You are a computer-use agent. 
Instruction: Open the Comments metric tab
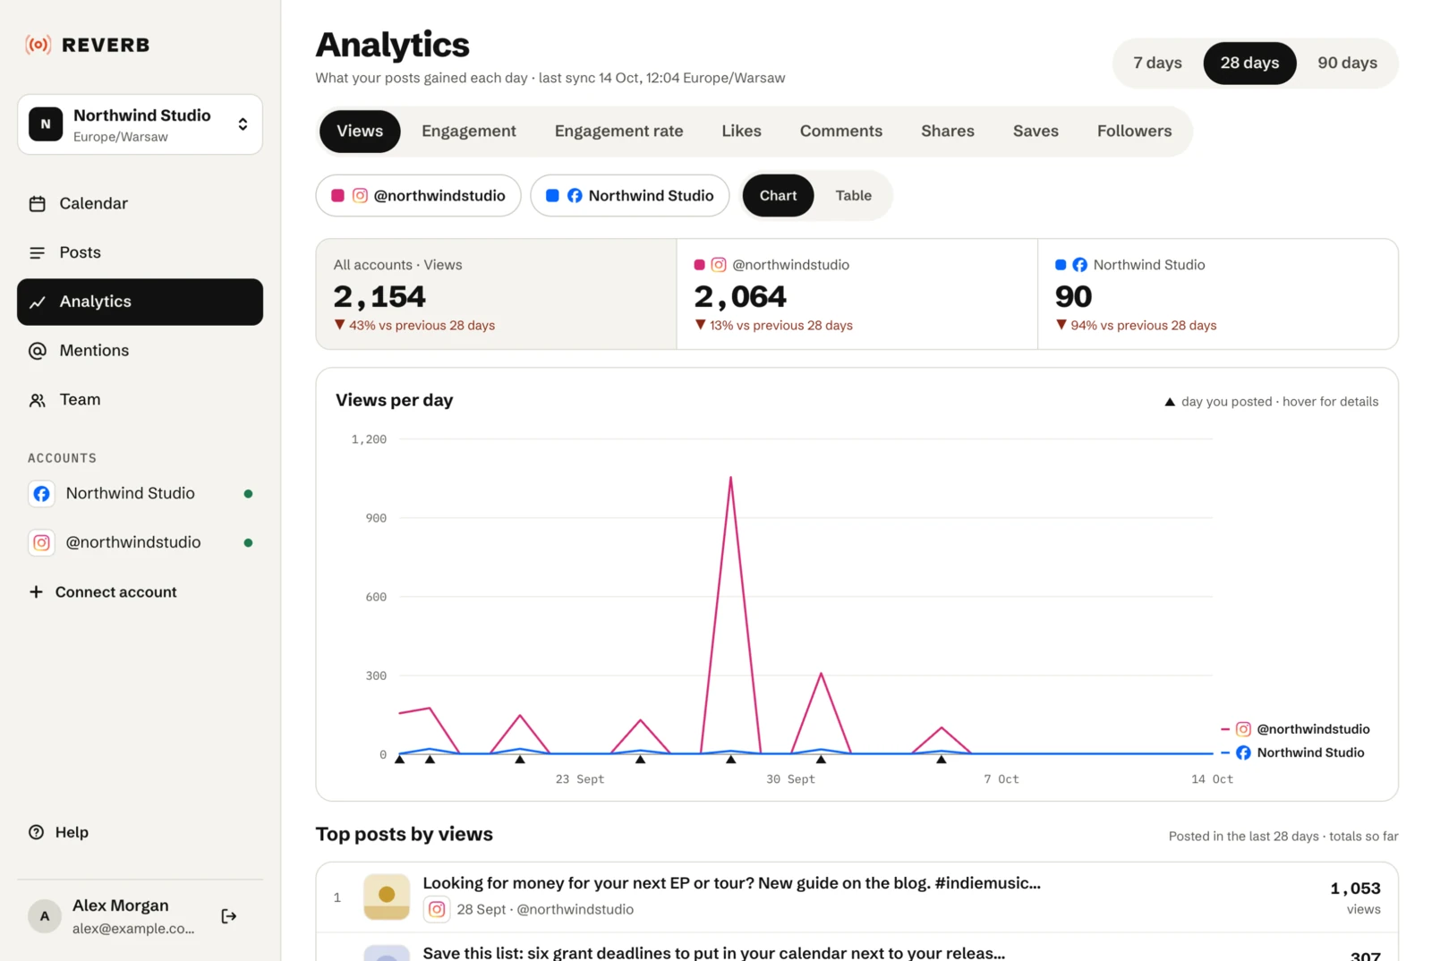click(x=841, y=132)
